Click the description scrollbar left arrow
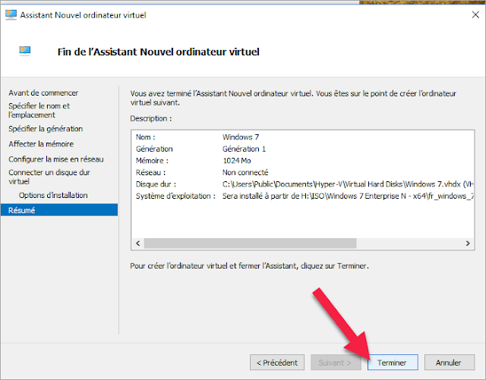 pyautogui.click(x=138, y=243)
